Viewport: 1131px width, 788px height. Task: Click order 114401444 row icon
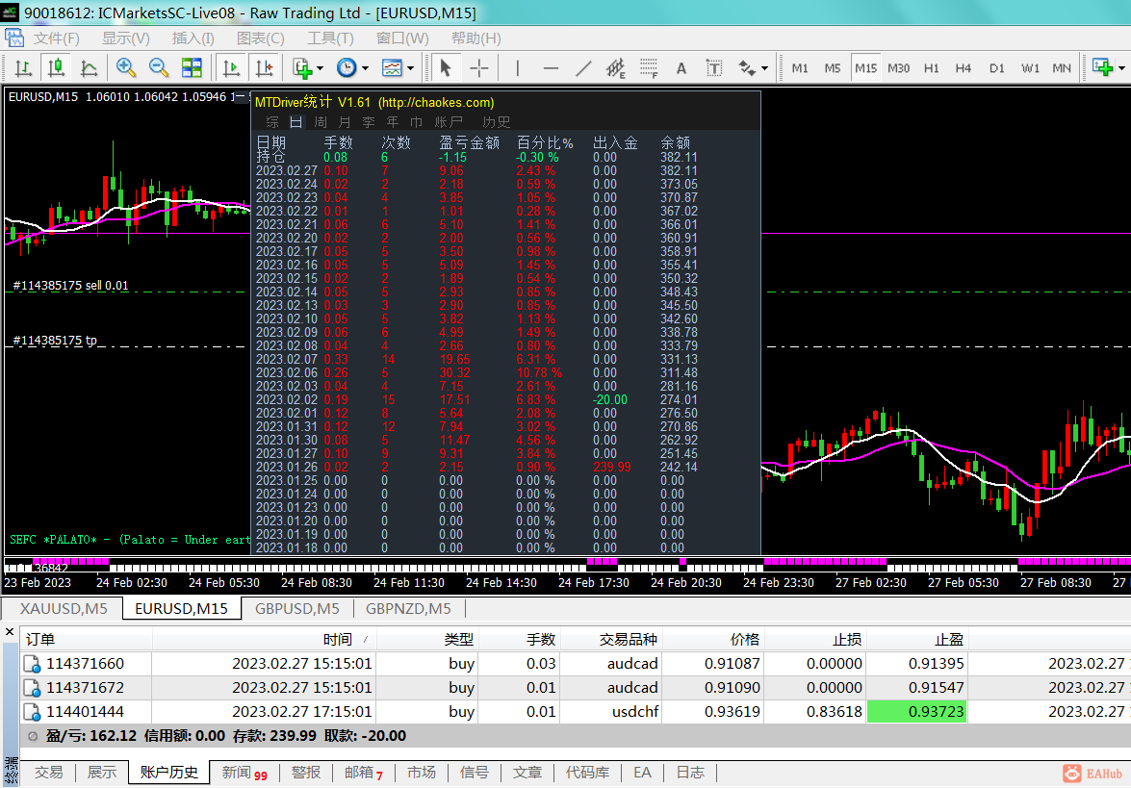pos(32,712)
